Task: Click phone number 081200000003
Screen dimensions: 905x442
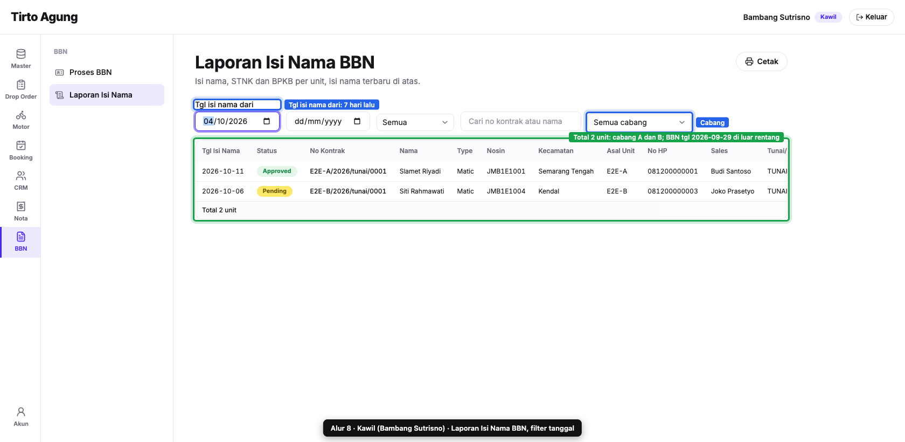Action: tap(673, 191)
